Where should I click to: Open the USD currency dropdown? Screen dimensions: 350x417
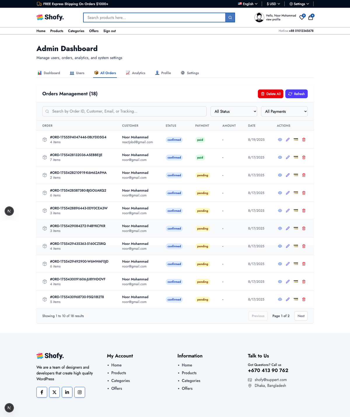coord(273,4)
